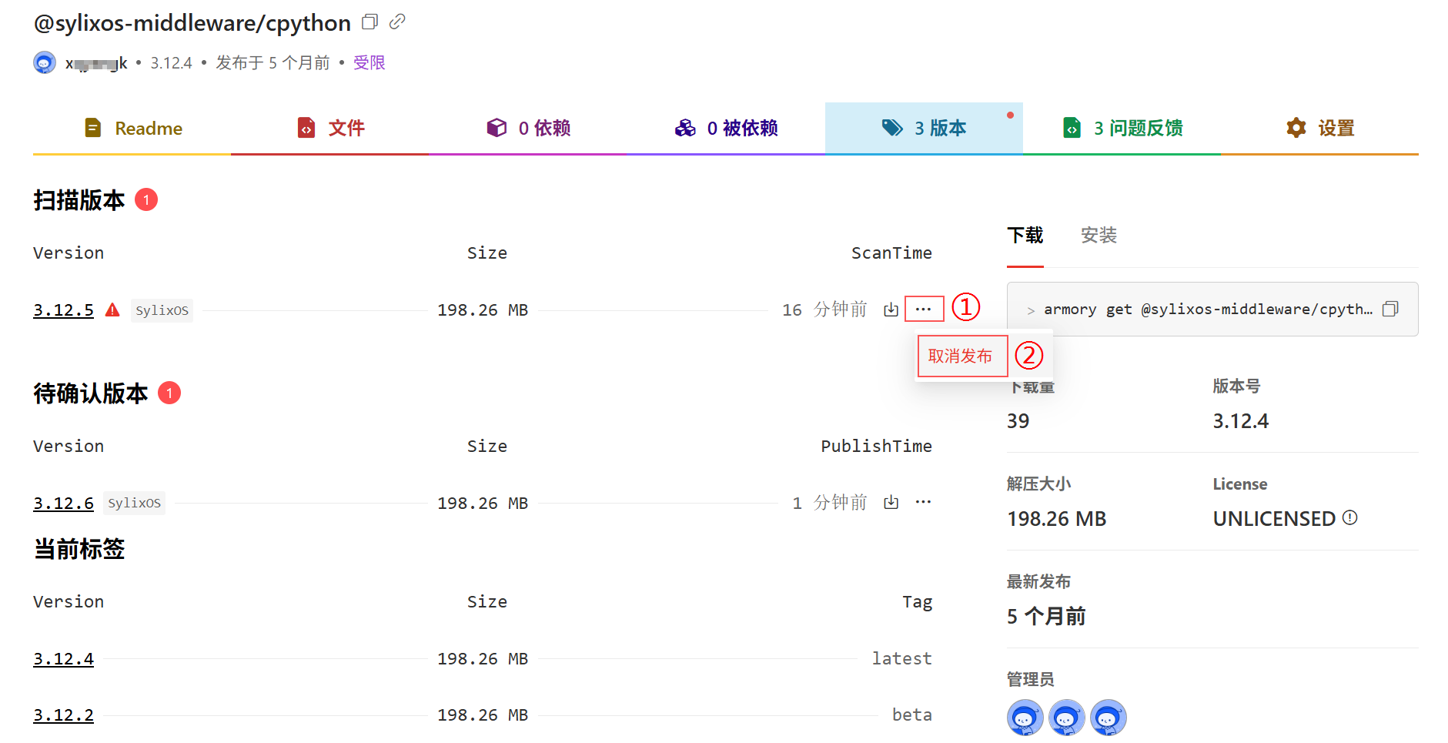This screenshot has width=1448, height=743.
Task: Select 取消发布 from the popup menu
Action: pyautogui.click(x=961, y=356)
